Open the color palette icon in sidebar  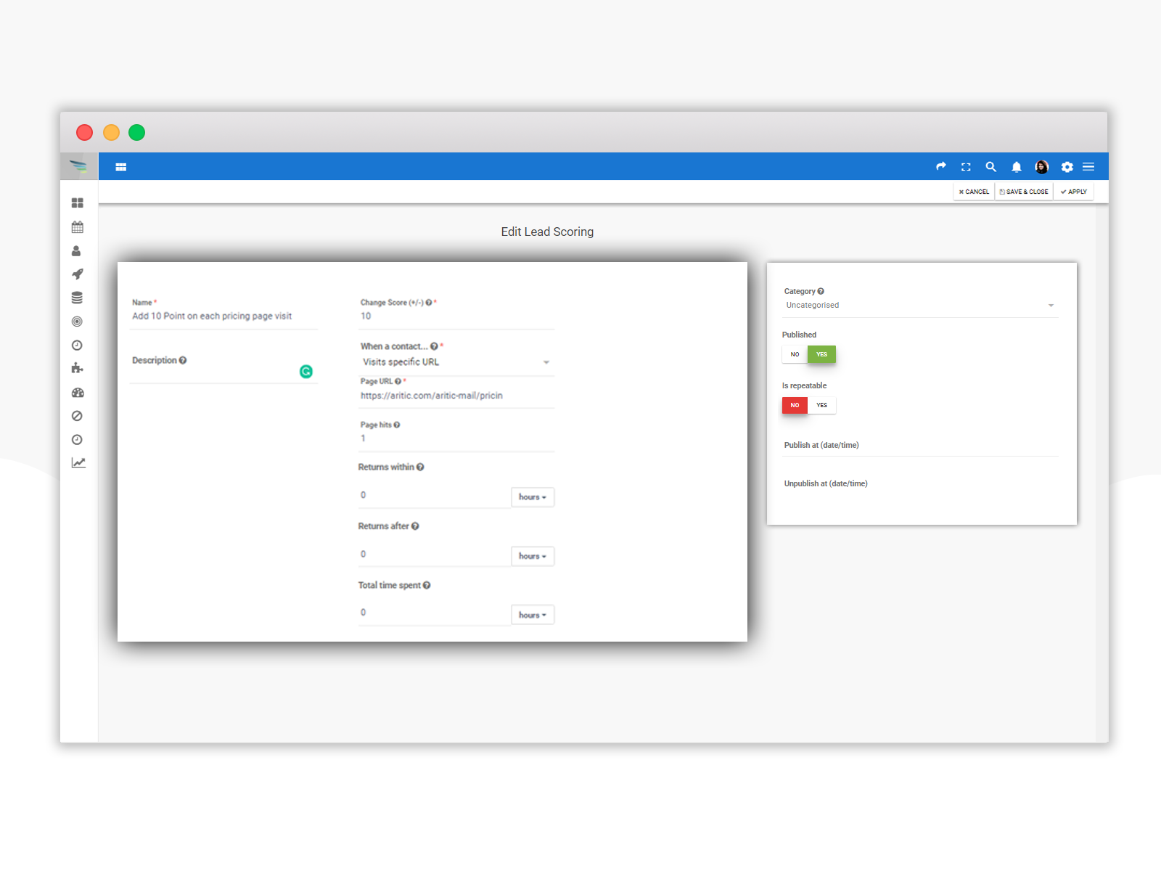point(78,393)
